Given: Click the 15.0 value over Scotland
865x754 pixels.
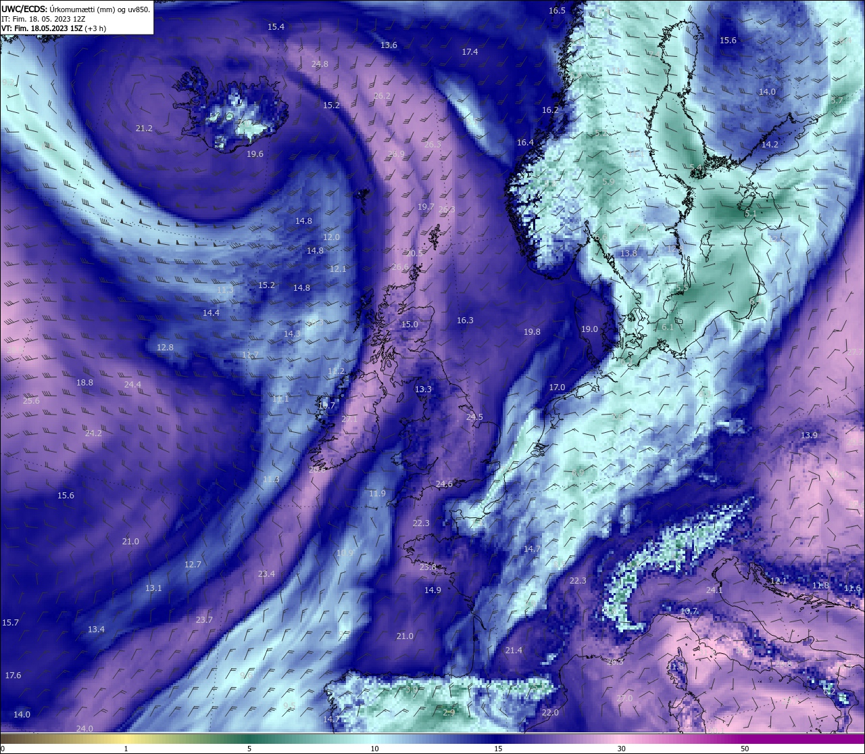Looking at the screenshot, I should (x=410, y=325).
